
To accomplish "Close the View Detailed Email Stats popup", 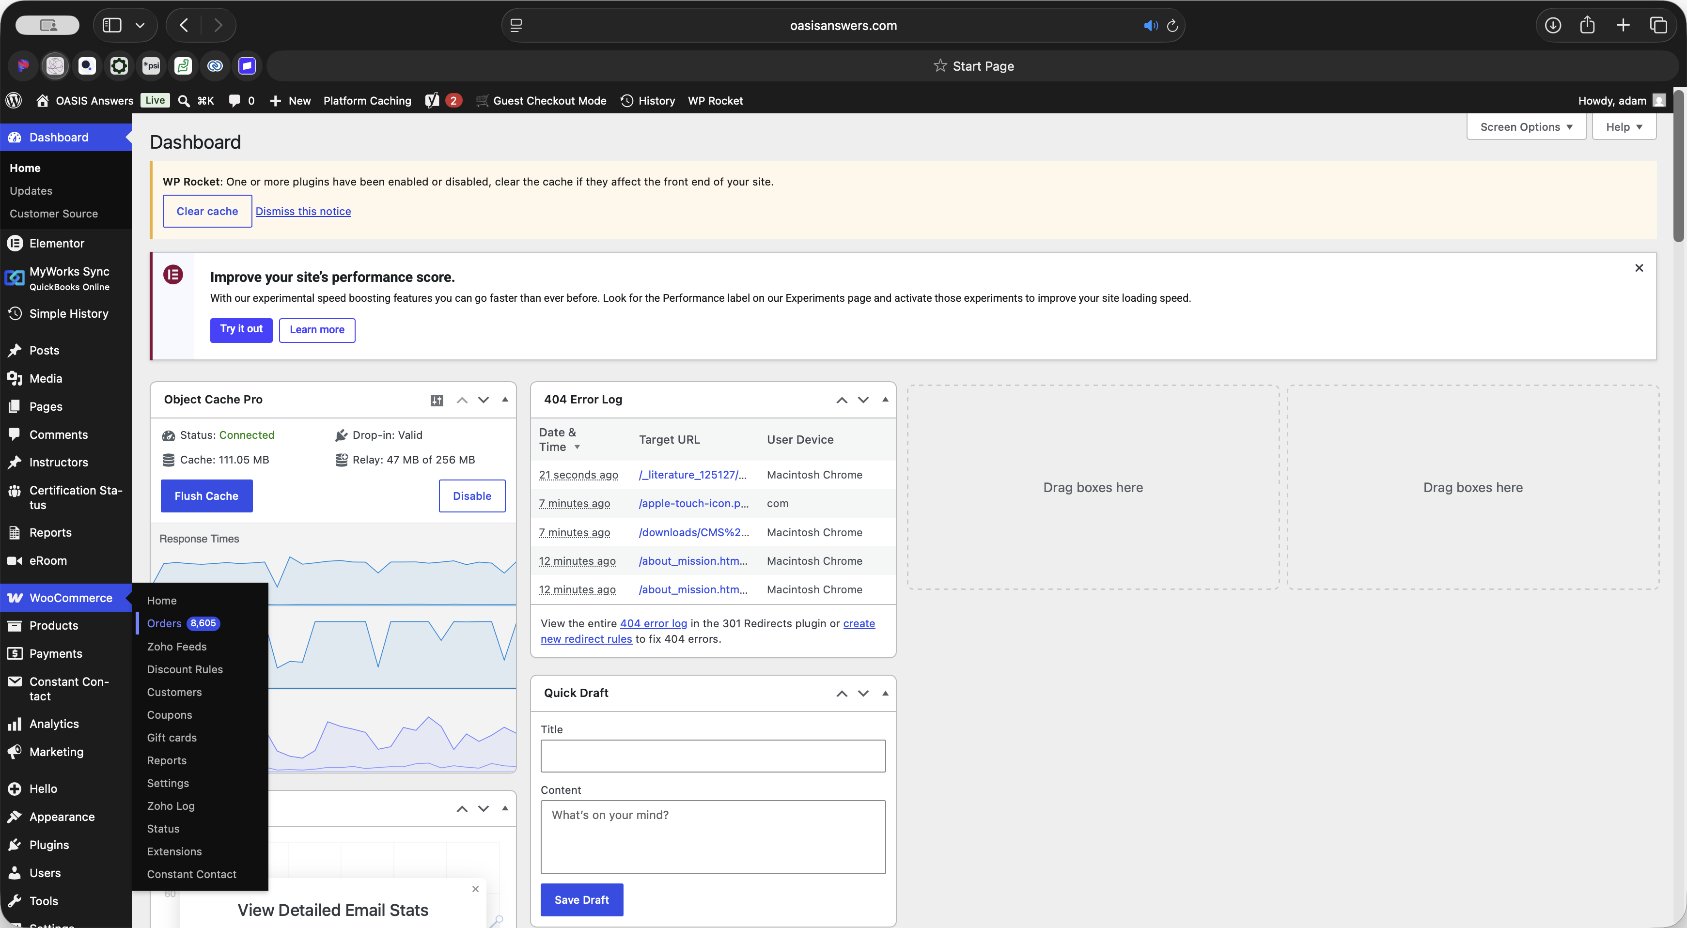I will coord(475,889).
